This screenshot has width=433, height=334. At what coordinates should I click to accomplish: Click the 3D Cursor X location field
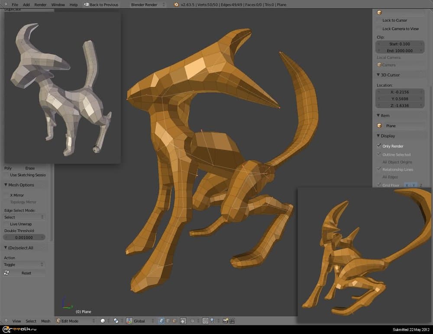(400, 92)
